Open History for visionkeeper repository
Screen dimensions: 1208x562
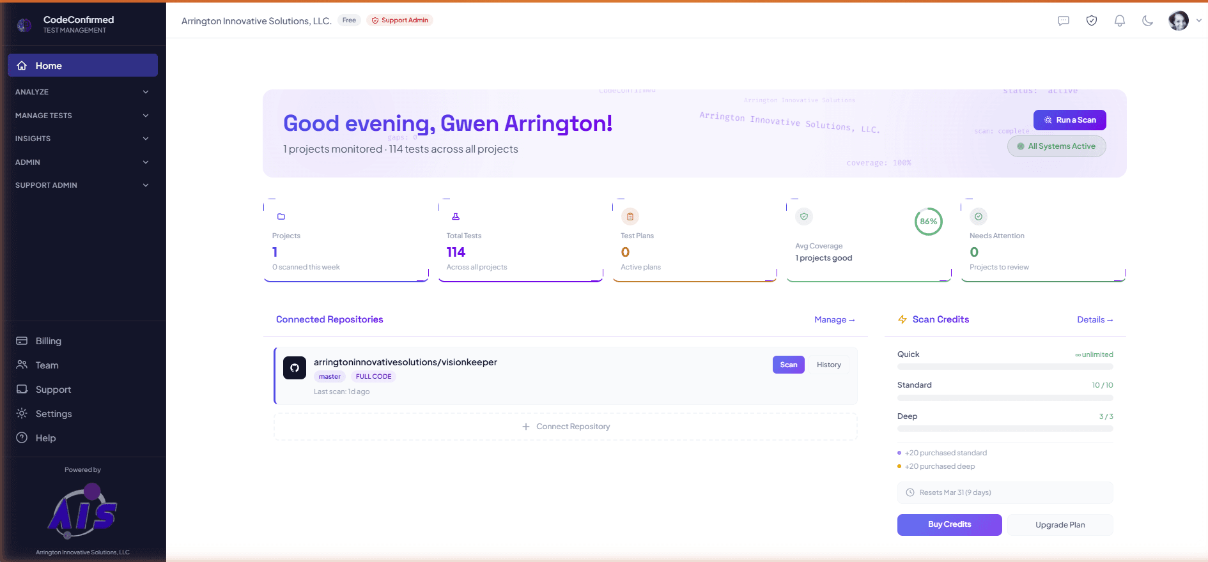point(828,365)
